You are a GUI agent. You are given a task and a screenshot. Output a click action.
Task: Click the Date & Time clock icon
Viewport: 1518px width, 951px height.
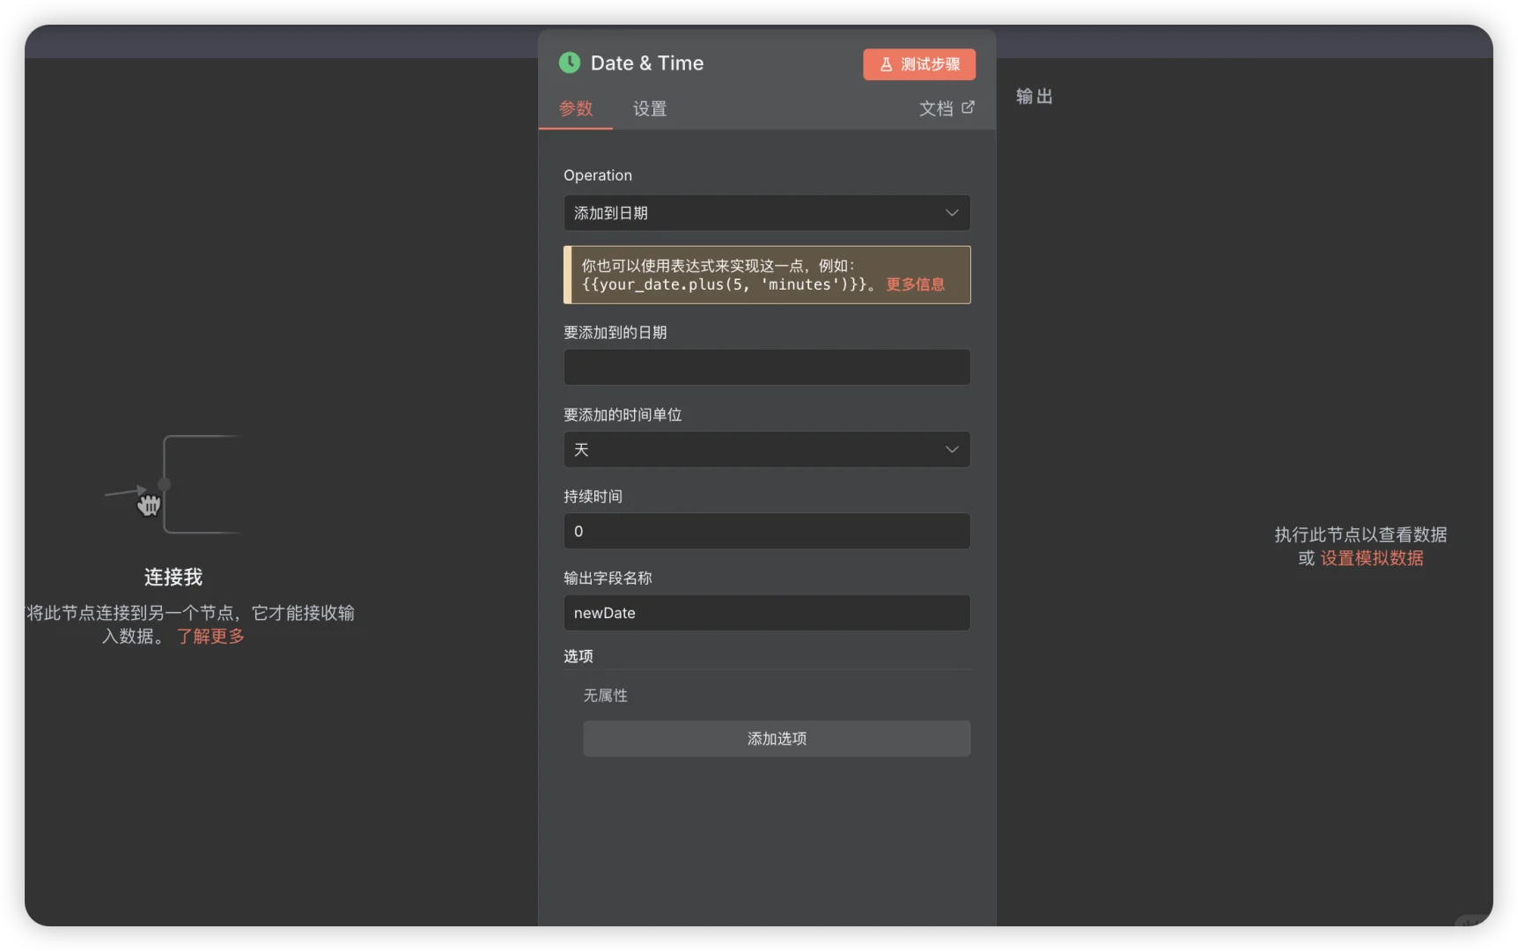570,63
